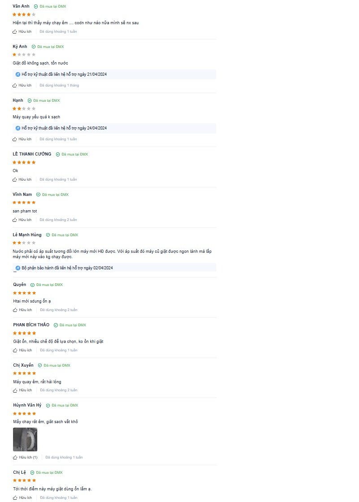Click five-star rating on Vĩnh Nam's review
Screen dimensions: 359x502
[24, 203]
